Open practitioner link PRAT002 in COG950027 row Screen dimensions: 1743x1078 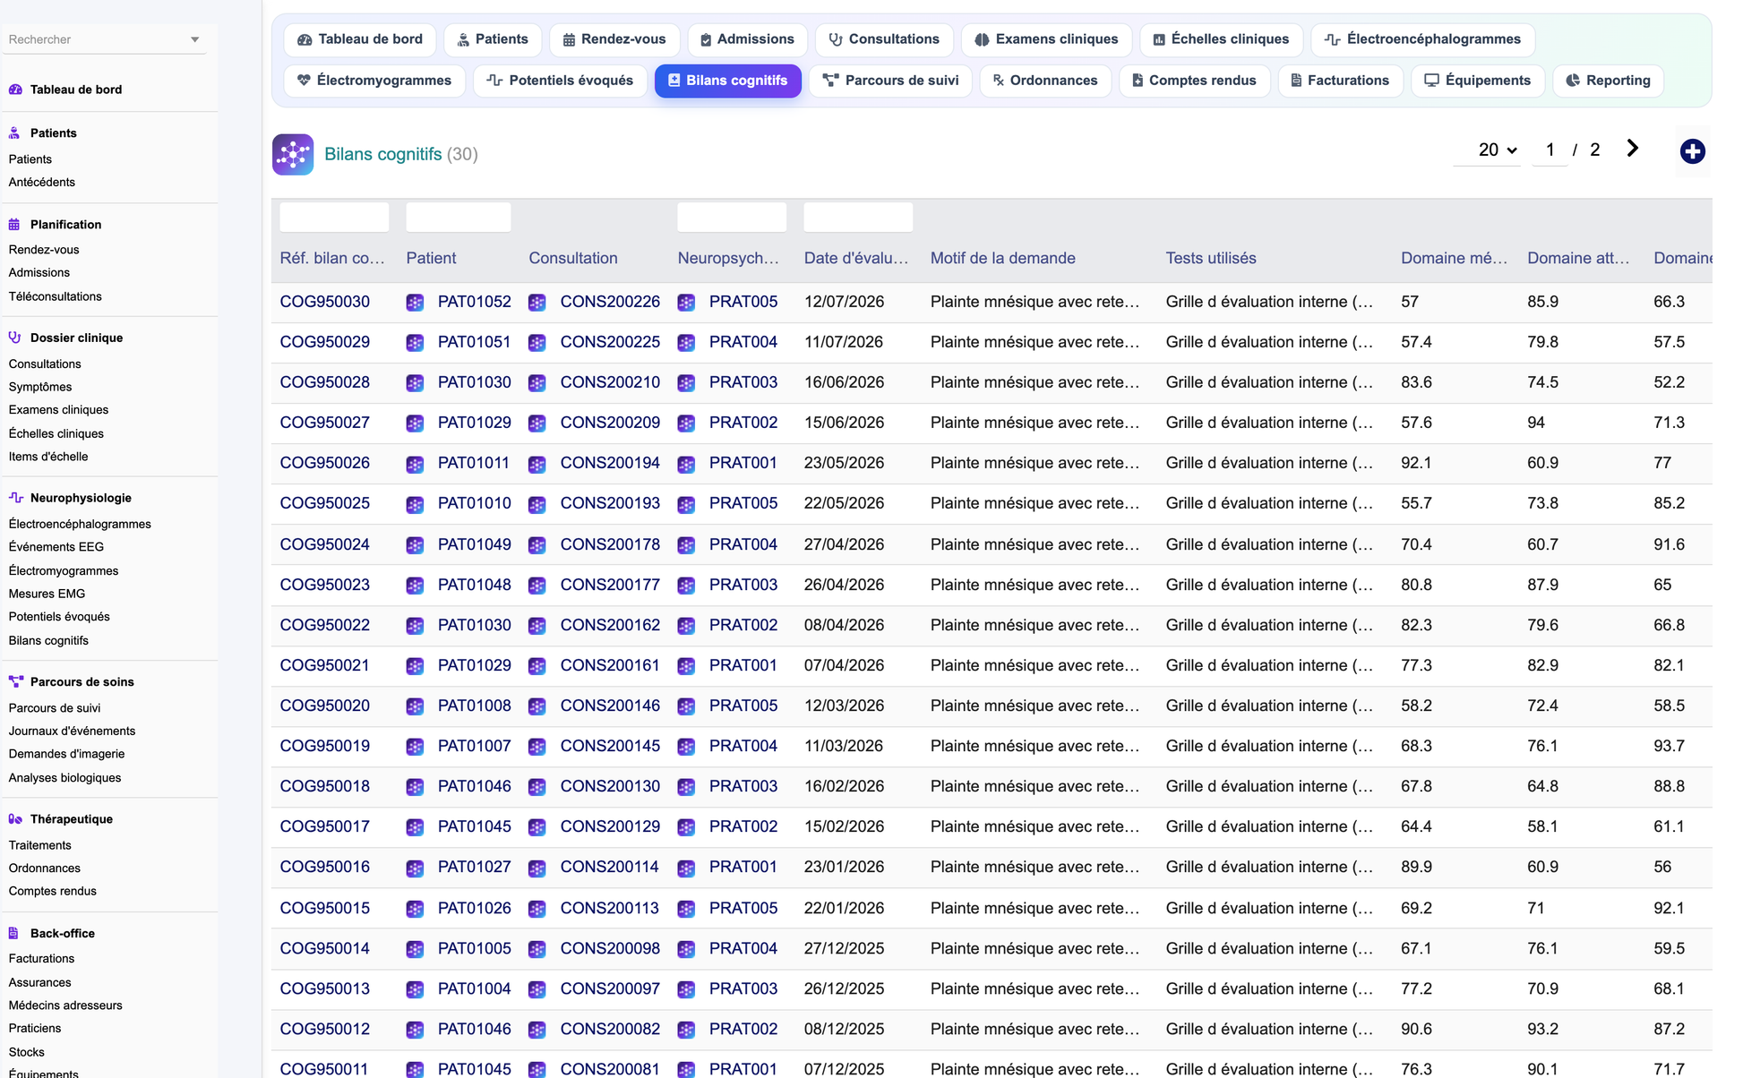743,423
